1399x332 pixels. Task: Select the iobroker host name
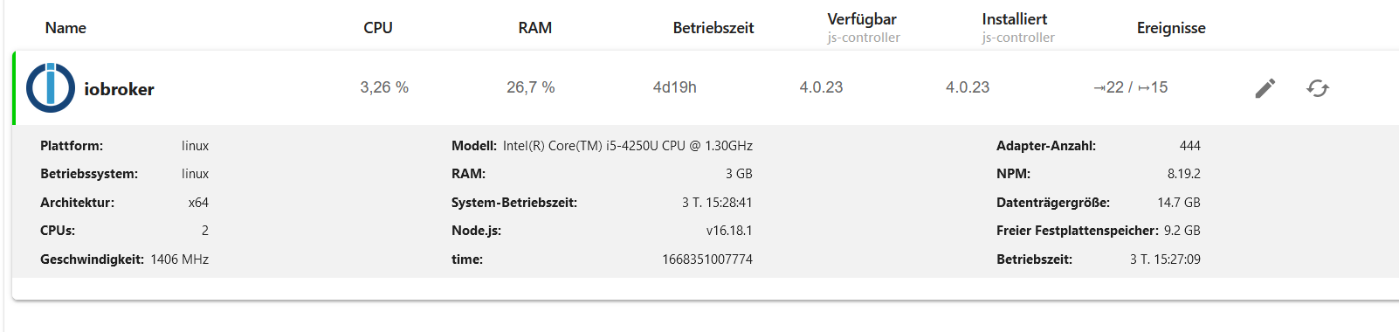119,89
